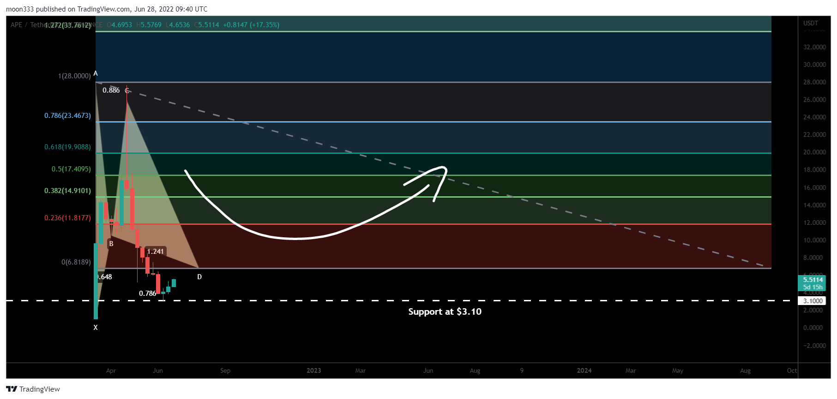This screenshot has height=399, width=837.
Task: Click the 0.5(17.4095) Fibonacci level label
Action: point(71,169)
